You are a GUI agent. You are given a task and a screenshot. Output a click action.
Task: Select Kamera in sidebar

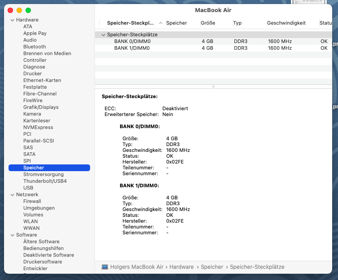point(32,114)
